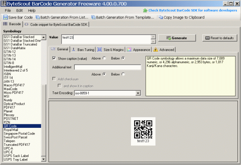Switch to the Size & Margins tab
Screen dimensions: 241x165
pos(110,50)
